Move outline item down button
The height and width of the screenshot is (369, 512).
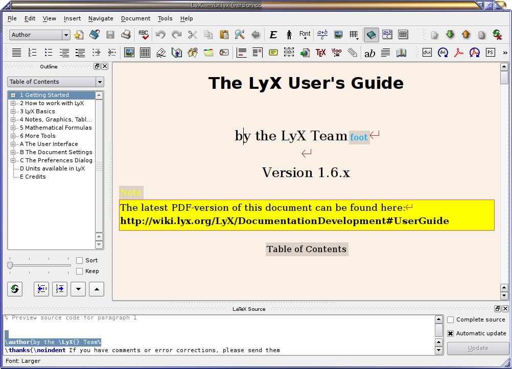pos(78,289)
